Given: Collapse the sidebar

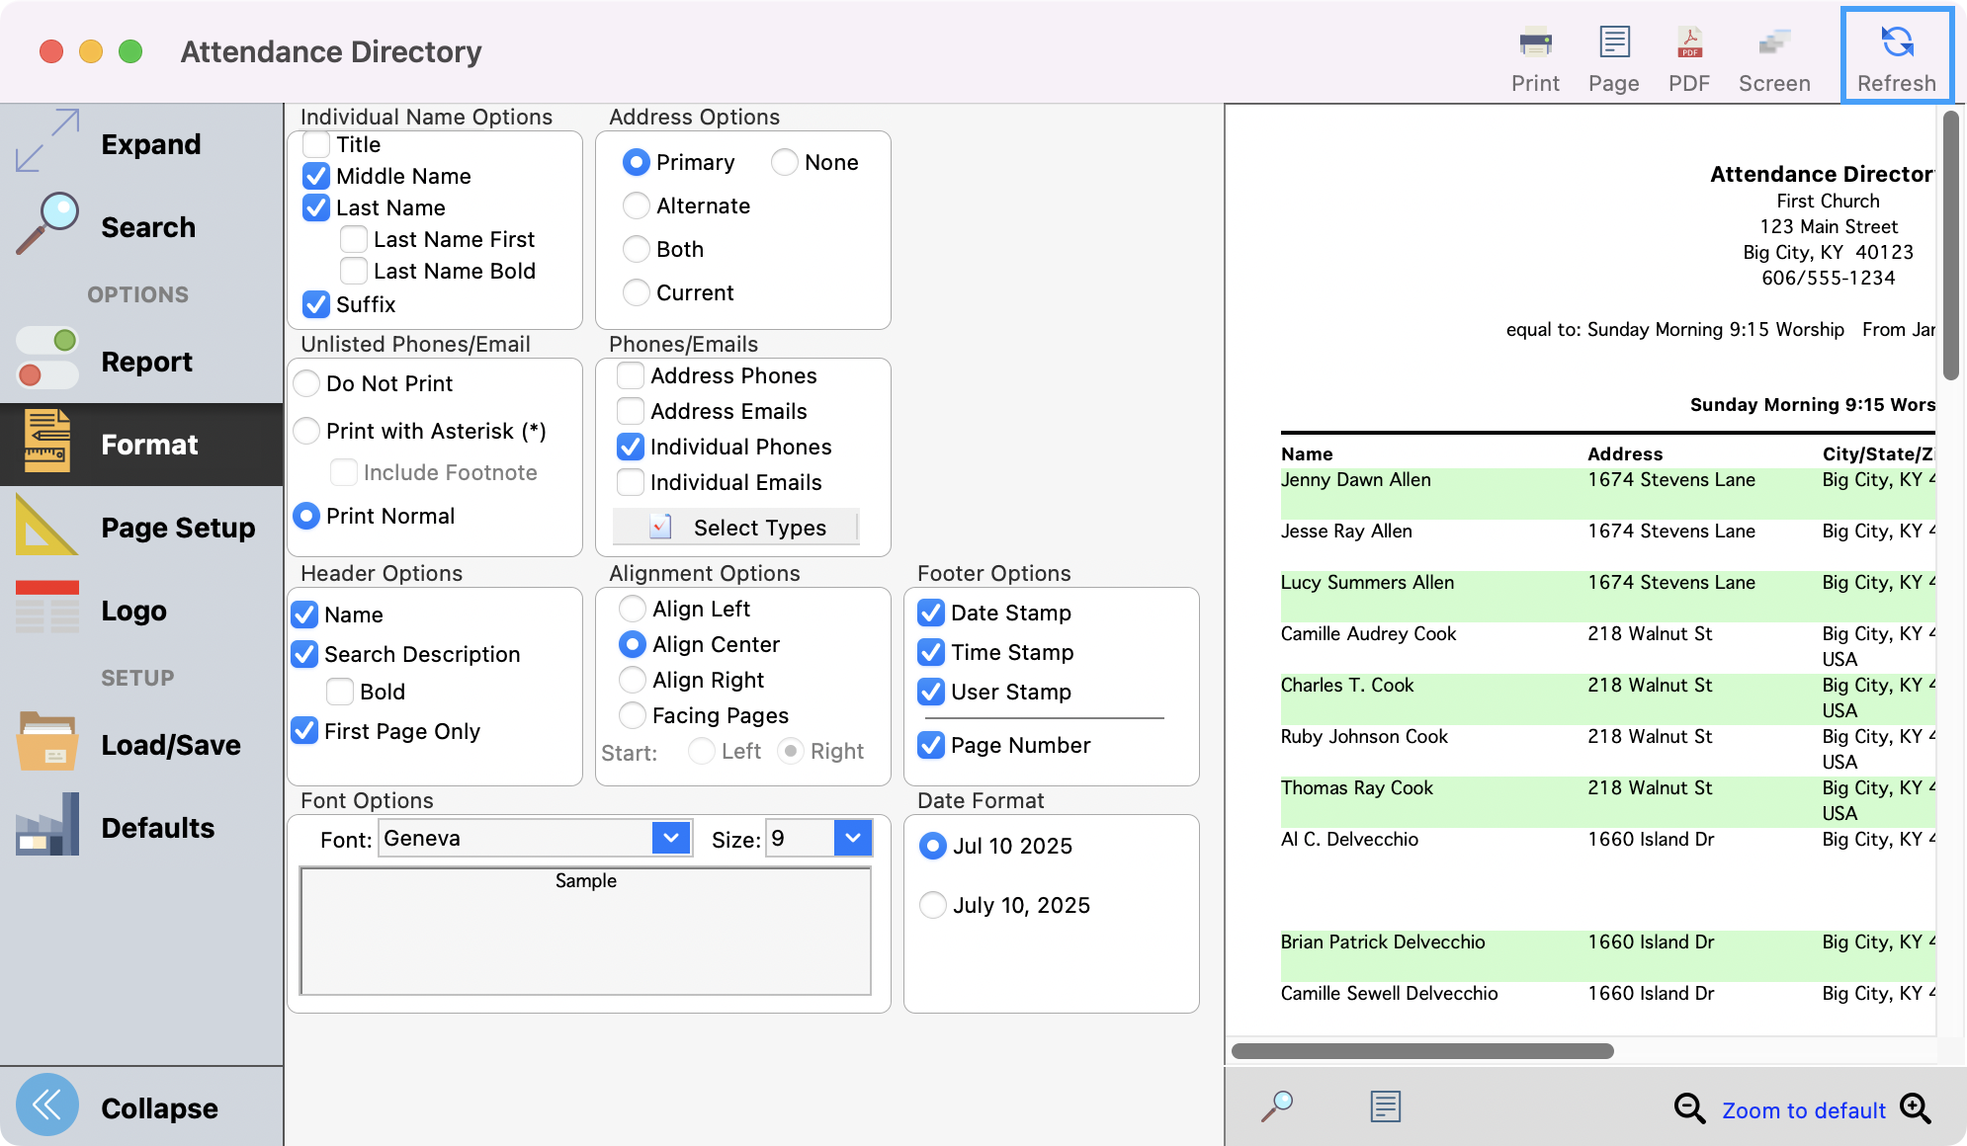Looking at the screenshot, I should click(x=47, y=1106).
